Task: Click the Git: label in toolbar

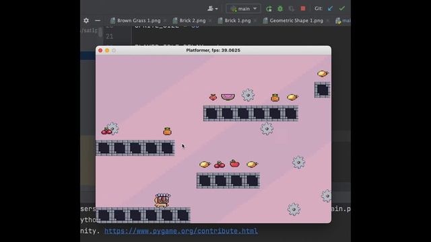Action: click(x=319, y=9)
